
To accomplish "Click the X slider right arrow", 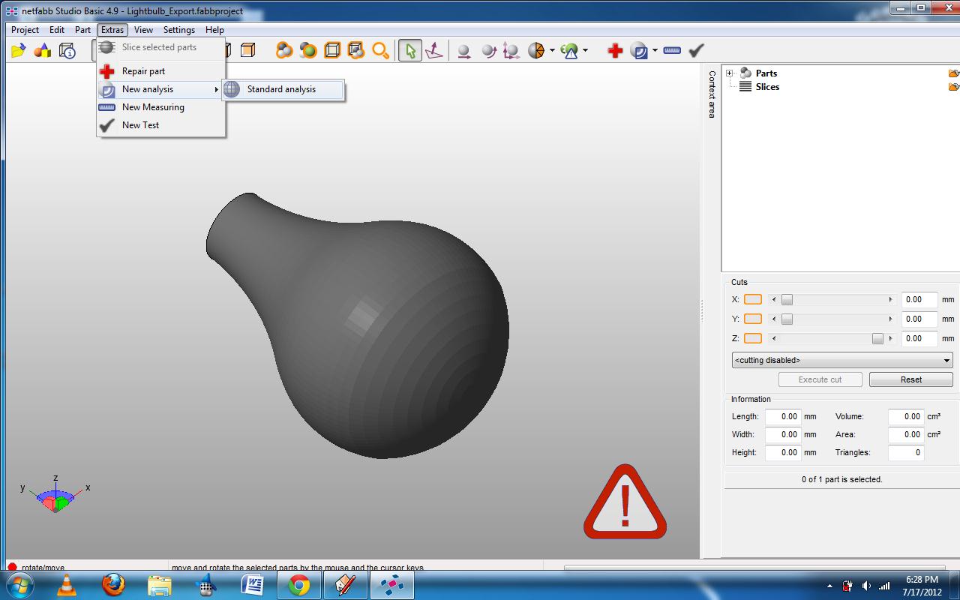I will 890,299.
